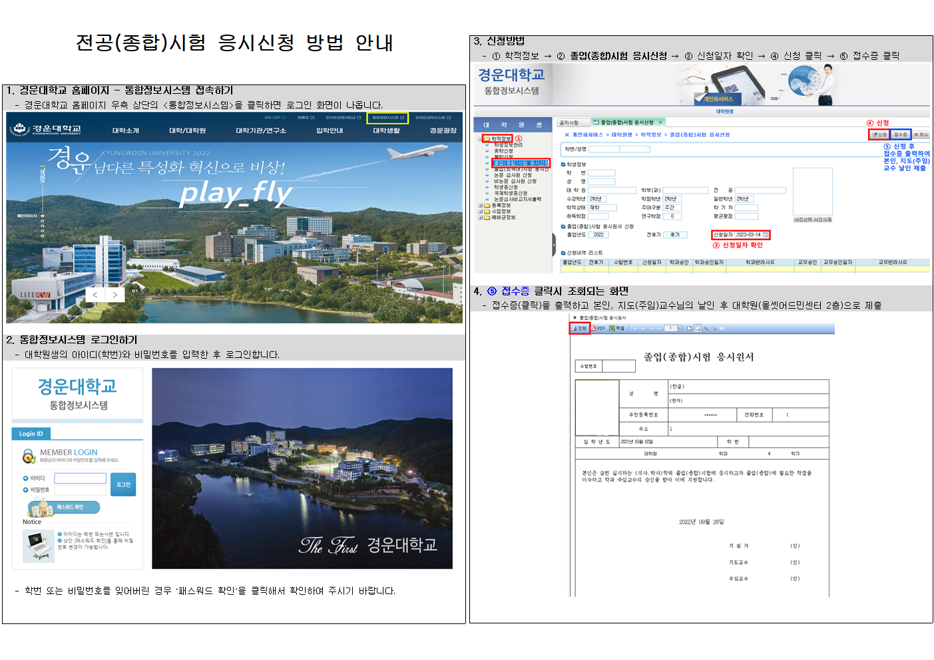
Task: Open the calendar icon beside 신청일자 date
Action: (766, 235)
